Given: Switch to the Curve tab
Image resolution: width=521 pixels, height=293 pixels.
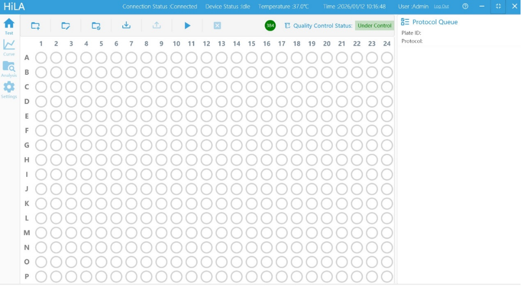Looking at the screenshot, I should [x=9, y=48].
